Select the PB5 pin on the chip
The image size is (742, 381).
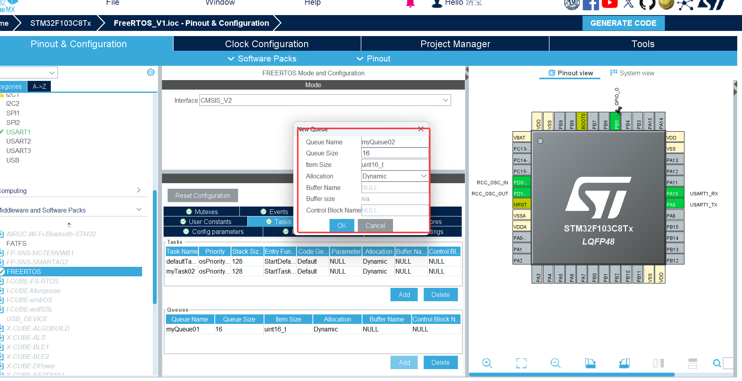(x=616, y=121)
